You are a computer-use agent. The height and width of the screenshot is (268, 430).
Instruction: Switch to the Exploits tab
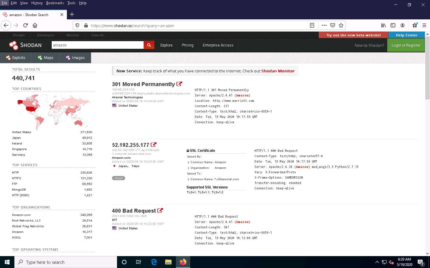point(16,57)
